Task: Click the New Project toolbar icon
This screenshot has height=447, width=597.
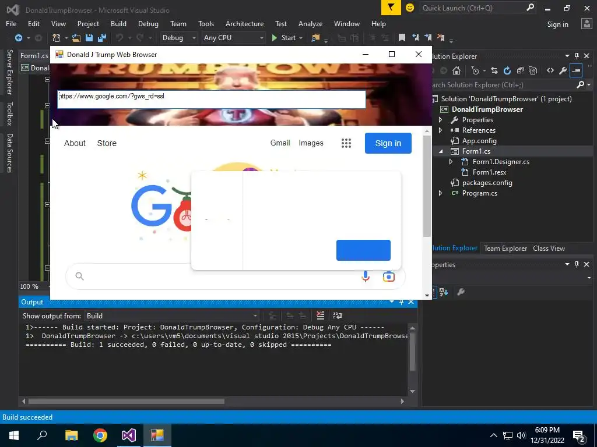Action: pos(57,38)
